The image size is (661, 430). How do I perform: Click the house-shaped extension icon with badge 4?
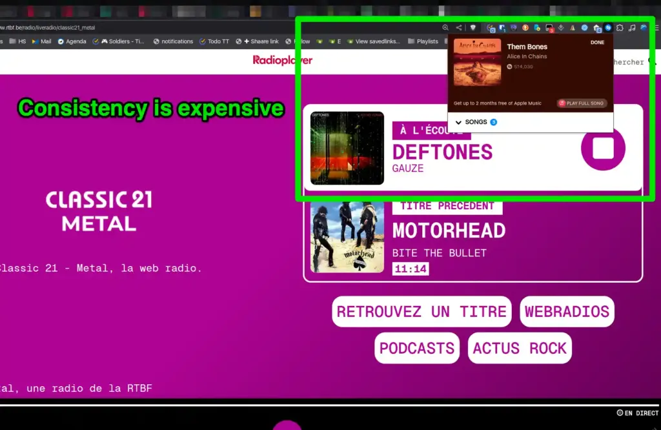point(596,28)
